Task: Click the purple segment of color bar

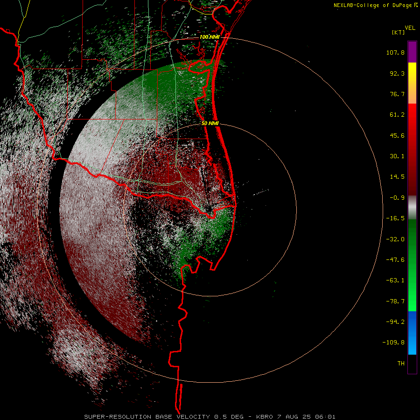Action: (412, 52)
